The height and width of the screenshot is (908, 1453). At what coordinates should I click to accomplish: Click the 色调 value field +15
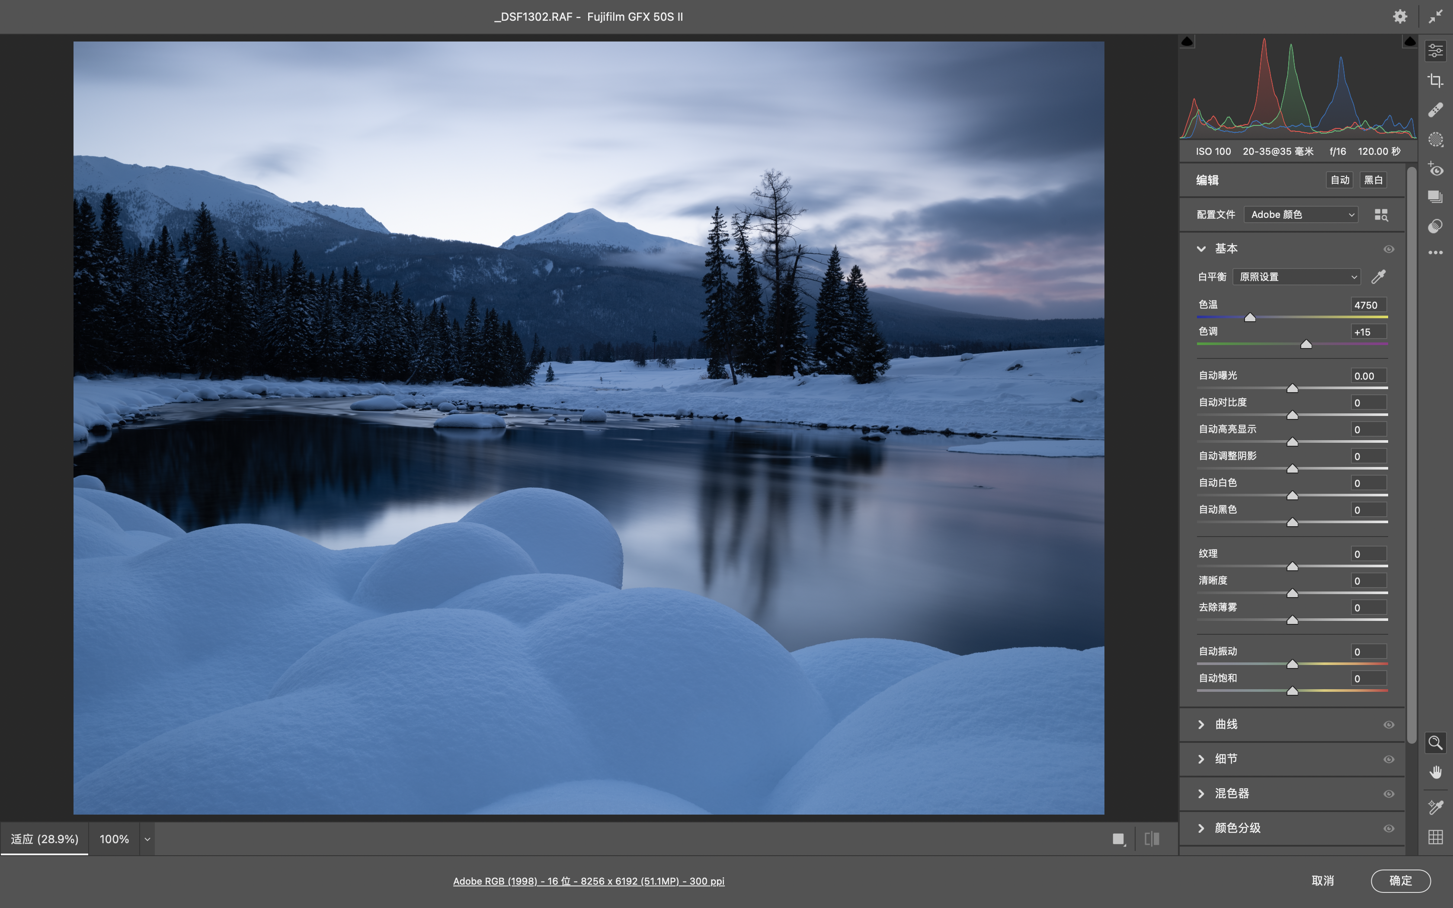coord(1368,332)
